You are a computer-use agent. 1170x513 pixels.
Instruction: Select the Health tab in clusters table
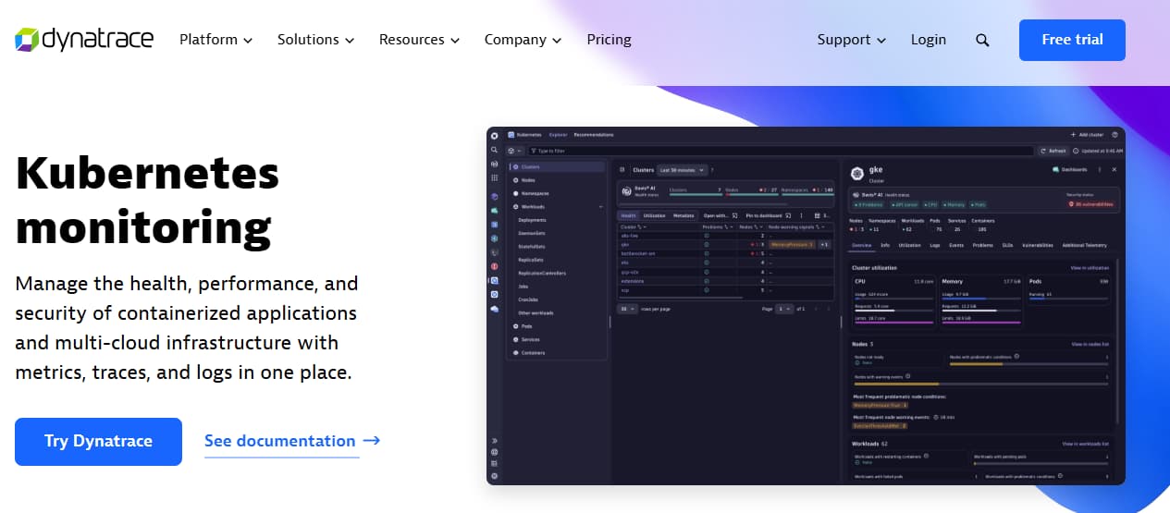(x=628, y=215)
